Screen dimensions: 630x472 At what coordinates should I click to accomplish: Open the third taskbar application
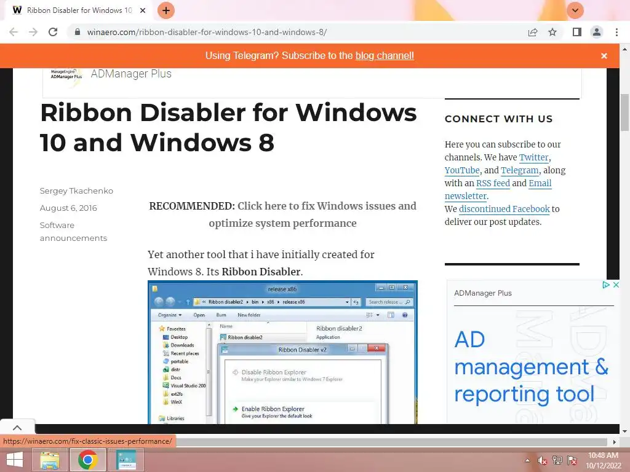(126, 460)
